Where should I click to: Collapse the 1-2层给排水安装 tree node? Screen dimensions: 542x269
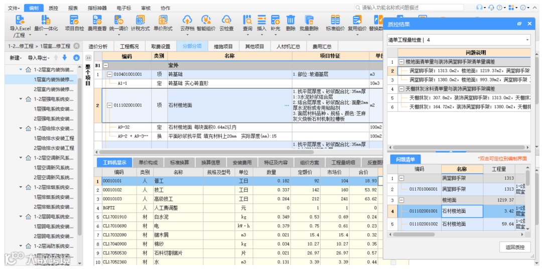21,128
